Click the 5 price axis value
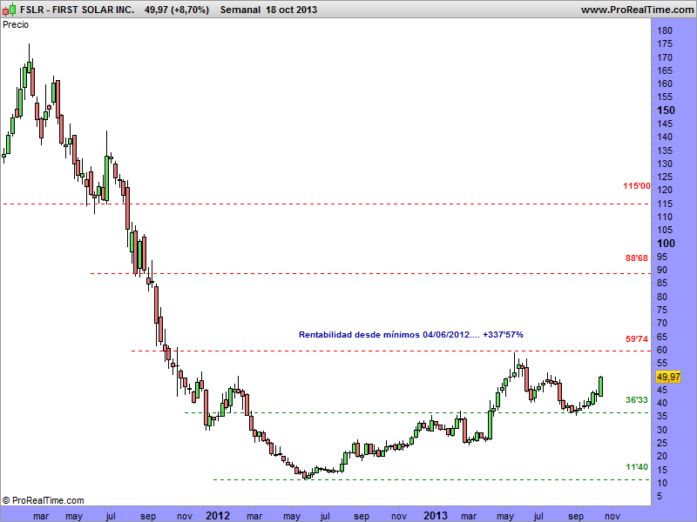This screenshot has height=522, width=697. click(x=660, y=496)
